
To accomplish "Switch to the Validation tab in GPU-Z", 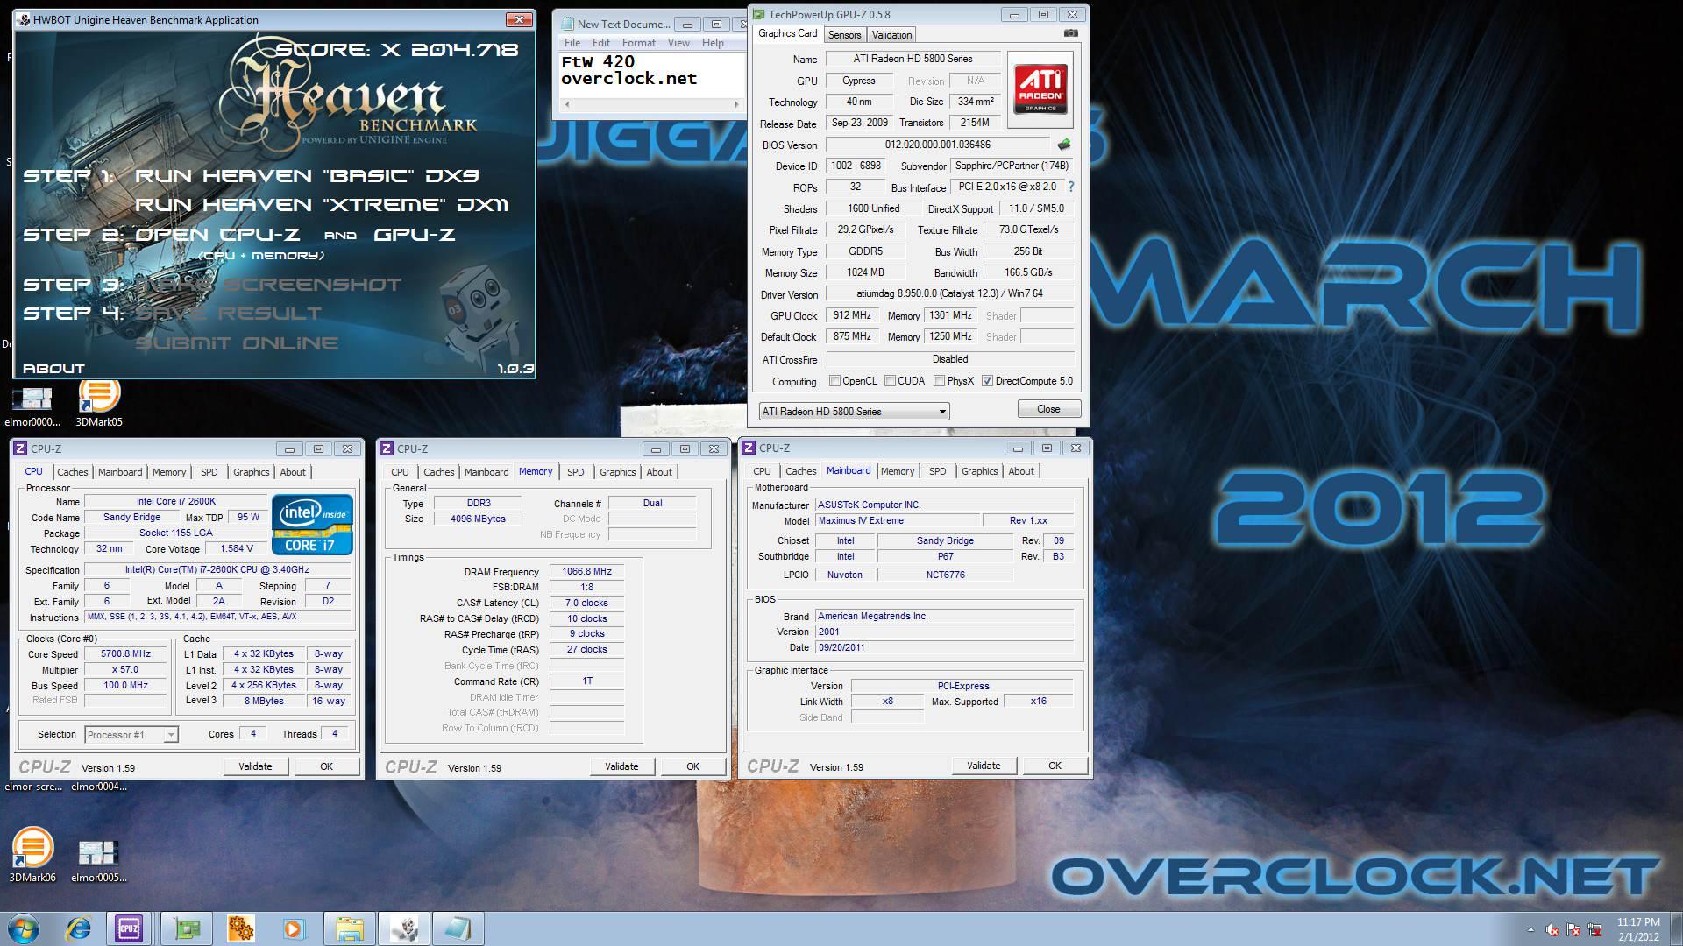I will 891,35.
